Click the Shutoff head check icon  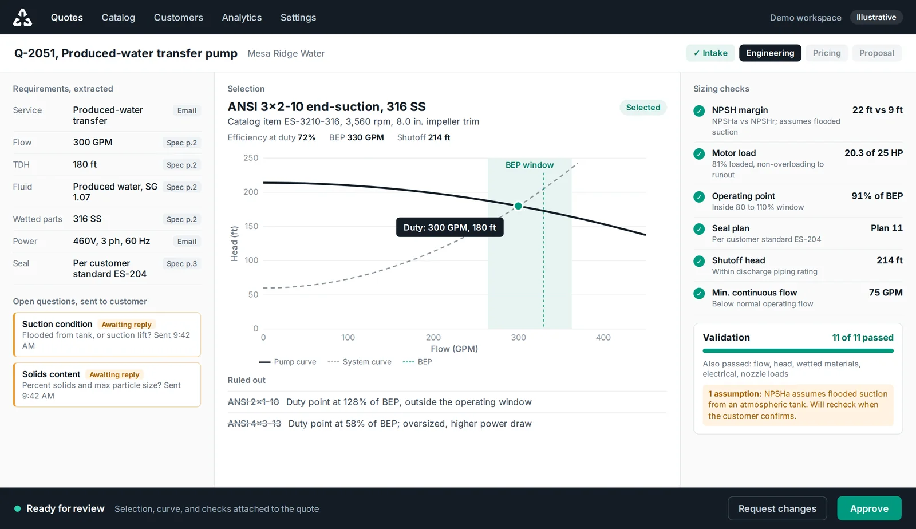tap(699, 261)
